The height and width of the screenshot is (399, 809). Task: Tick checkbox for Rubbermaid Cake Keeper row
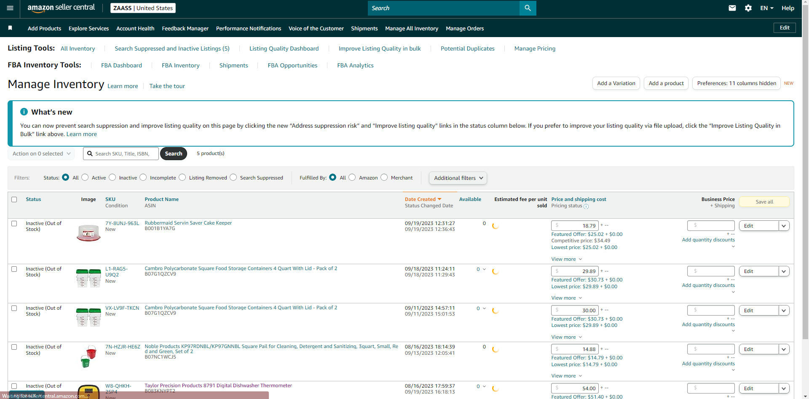(x=14, y=224)
